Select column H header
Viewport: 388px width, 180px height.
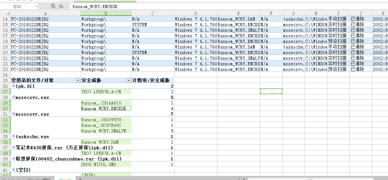(316, 13)
